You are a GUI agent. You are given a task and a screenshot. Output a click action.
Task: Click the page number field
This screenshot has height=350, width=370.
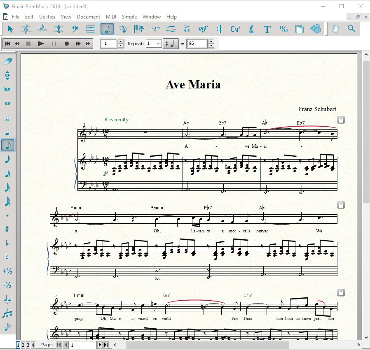point(83,345)
